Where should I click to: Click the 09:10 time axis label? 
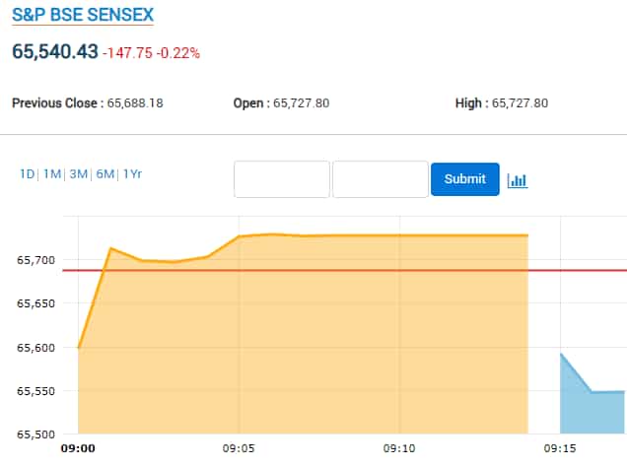(400, 447)
